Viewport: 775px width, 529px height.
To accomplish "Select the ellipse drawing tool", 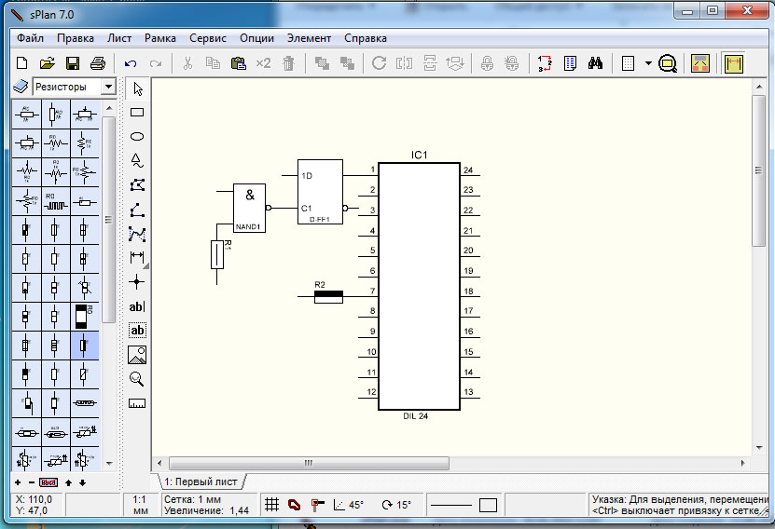I will click(x=137, y=137).
